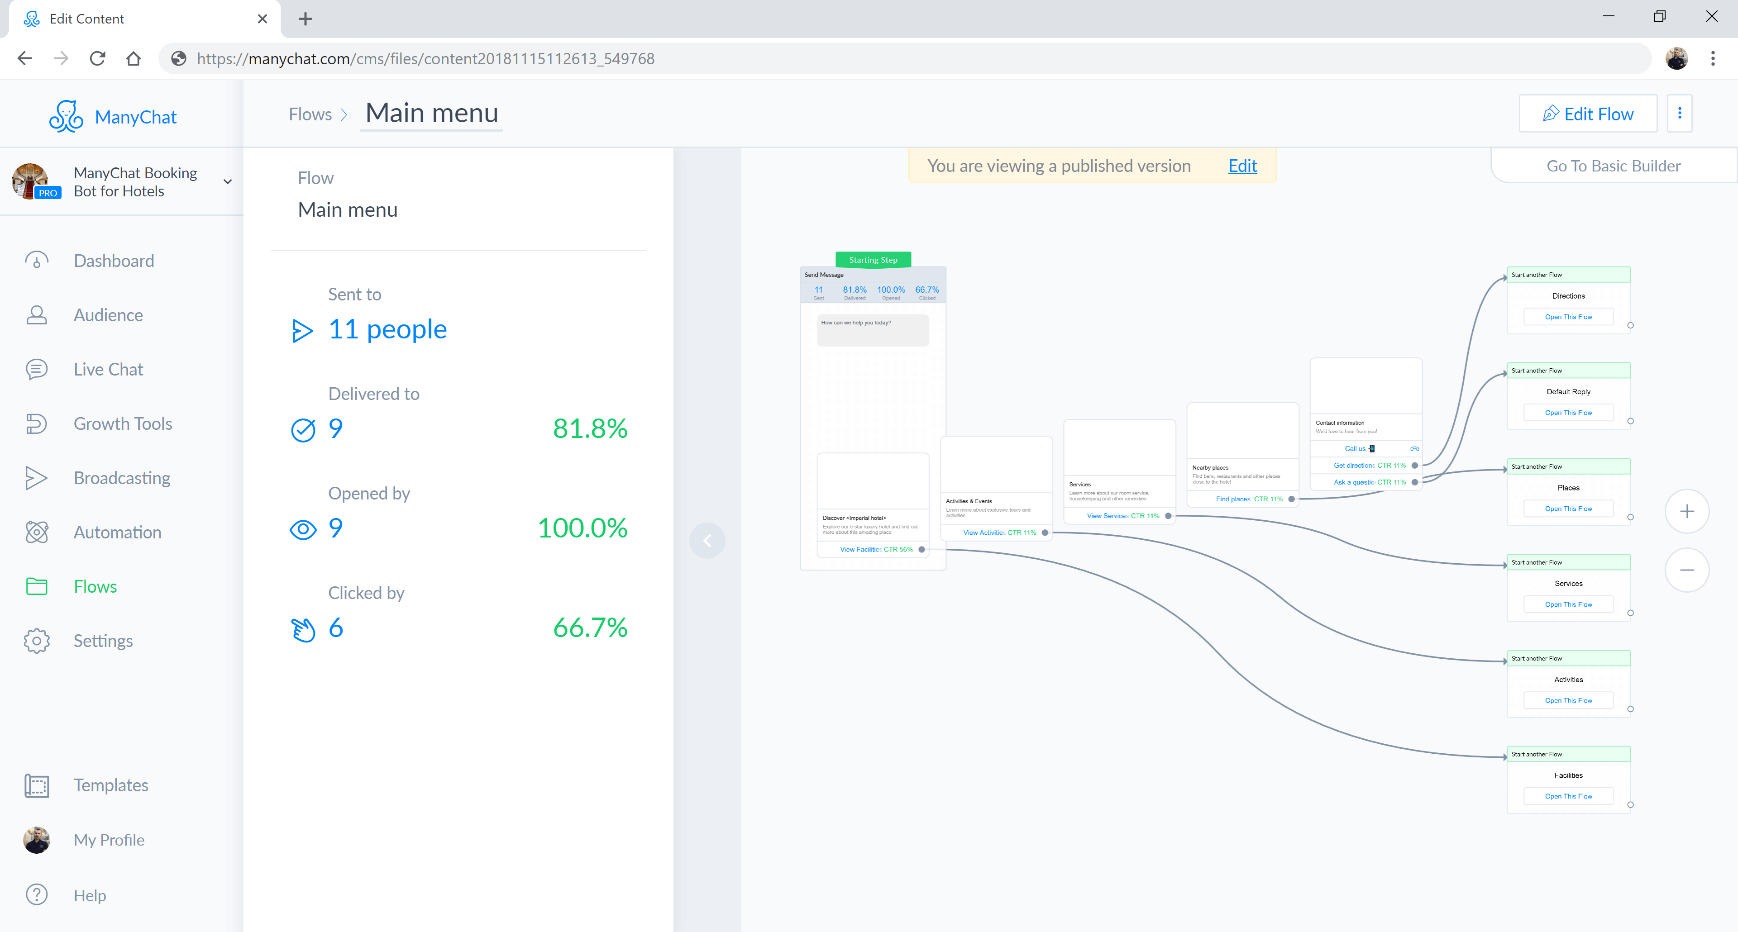The width and height of the screenshot is (1738, 932).
Task: Open This Flow for Services
Action: [x=1568, y=604]
